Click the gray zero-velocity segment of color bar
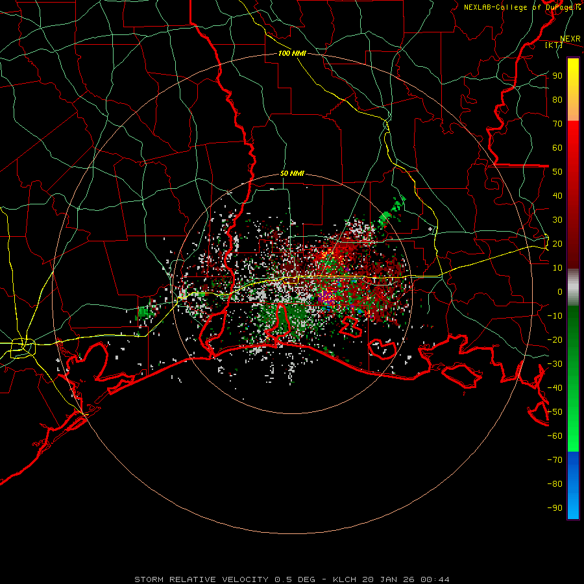584x584 pixels. [x=573, y=287]
